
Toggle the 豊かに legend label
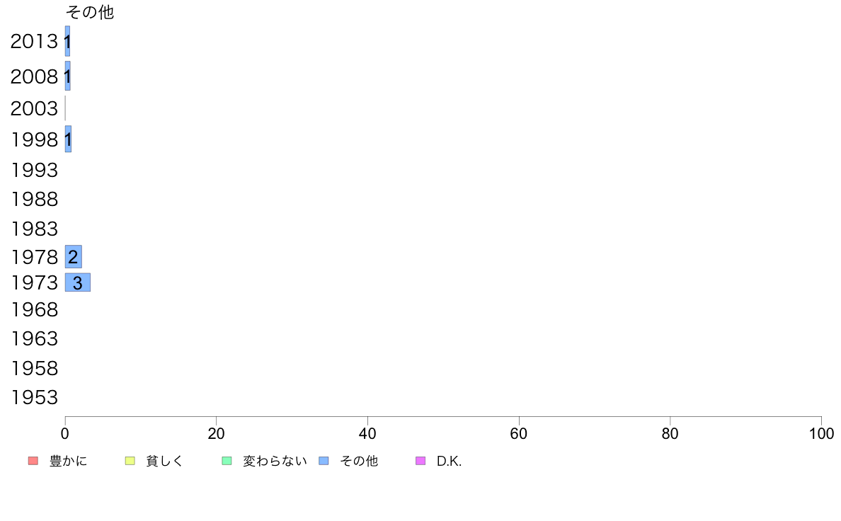(x=69, y=462)
